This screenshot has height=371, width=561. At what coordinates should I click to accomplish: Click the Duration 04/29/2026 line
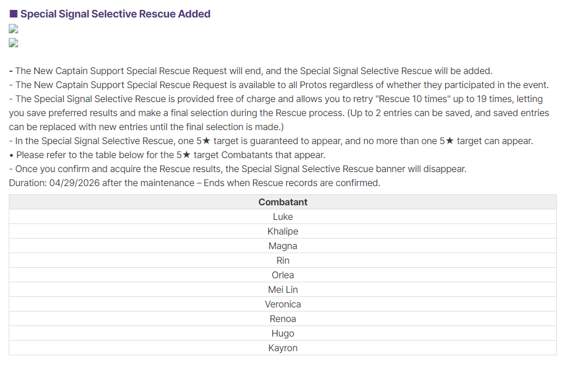click(x=195, y=183)
